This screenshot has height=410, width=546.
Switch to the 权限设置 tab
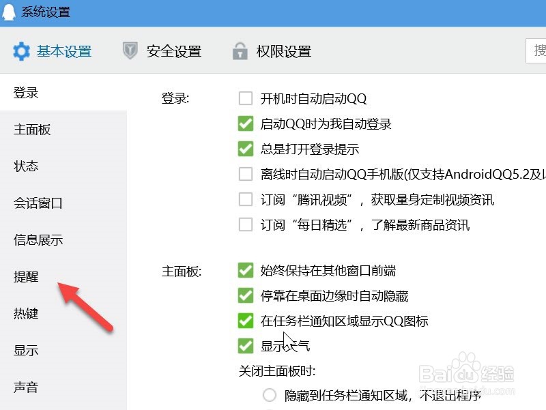(x=272, y=51)
